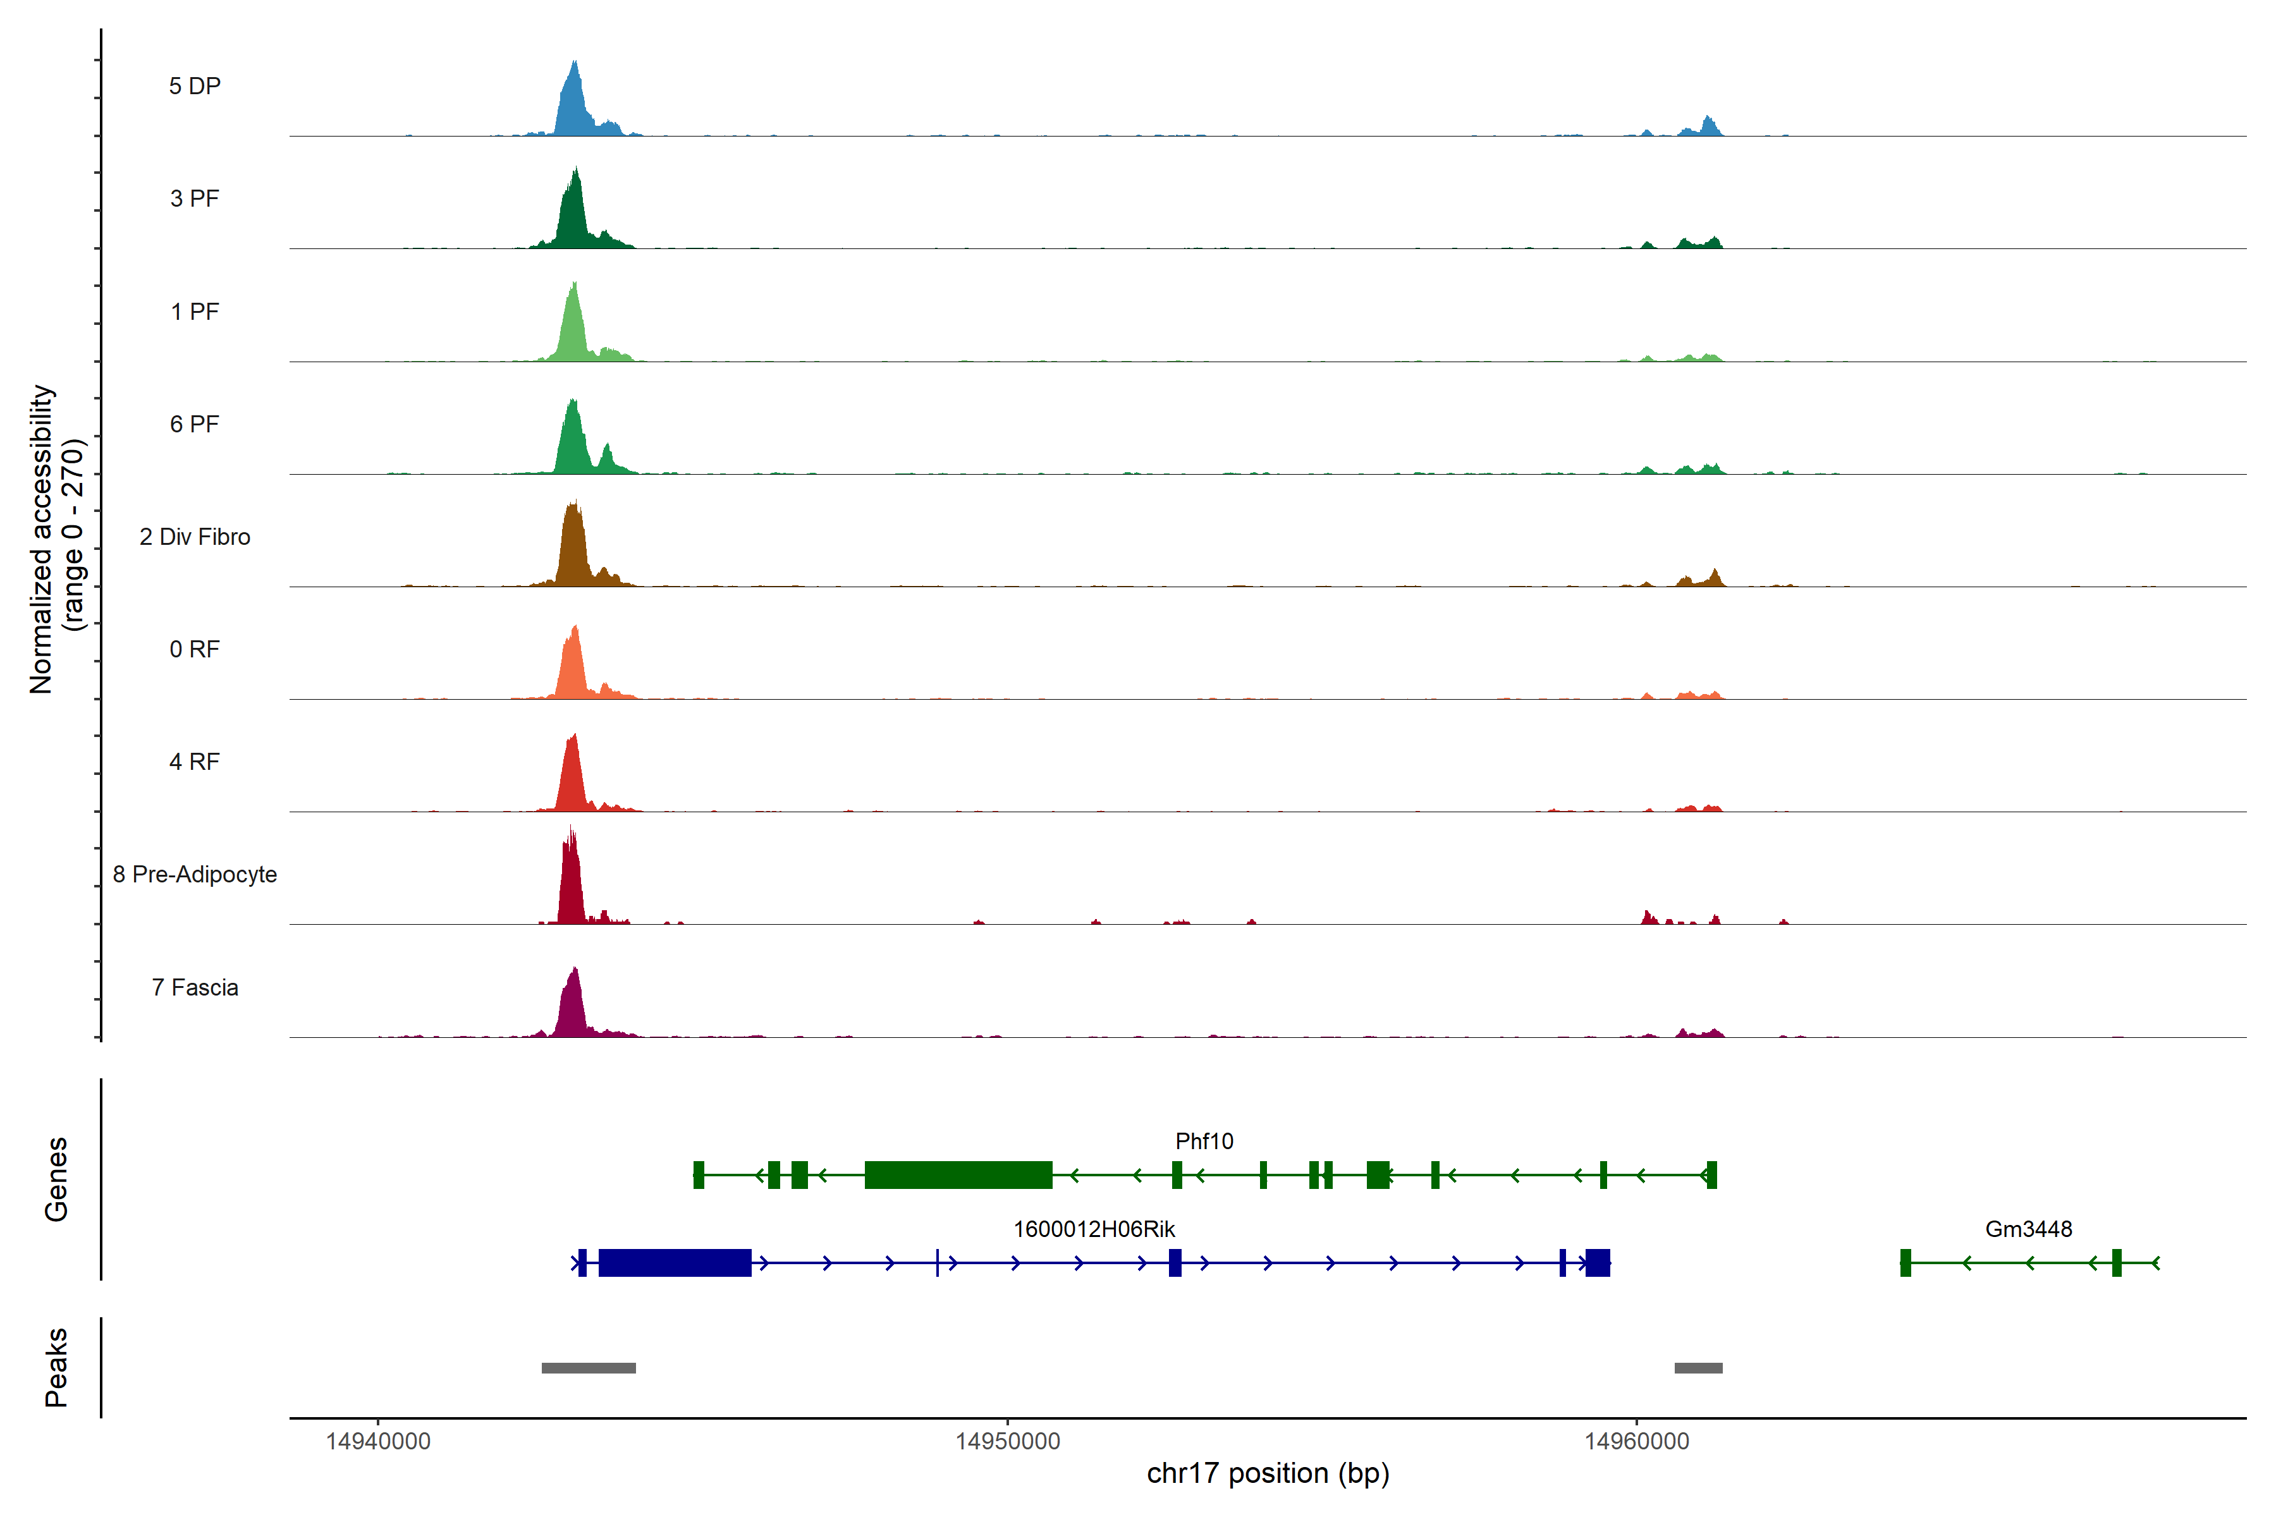Click the chr17 position axis title

[1268, 1473]
